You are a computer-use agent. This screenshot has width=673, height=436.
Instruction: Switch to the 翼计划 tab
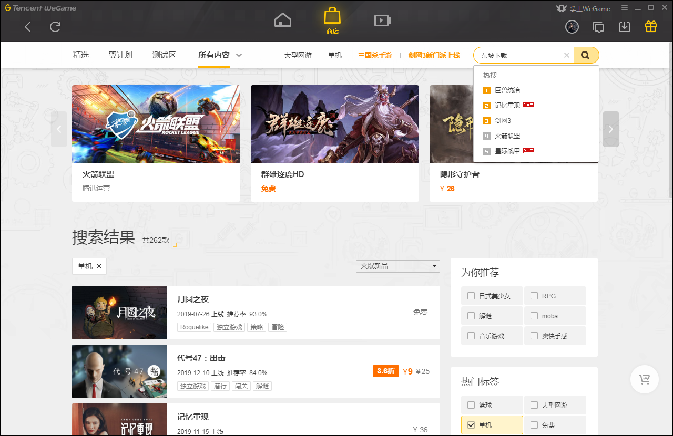(x=120, y=55)
